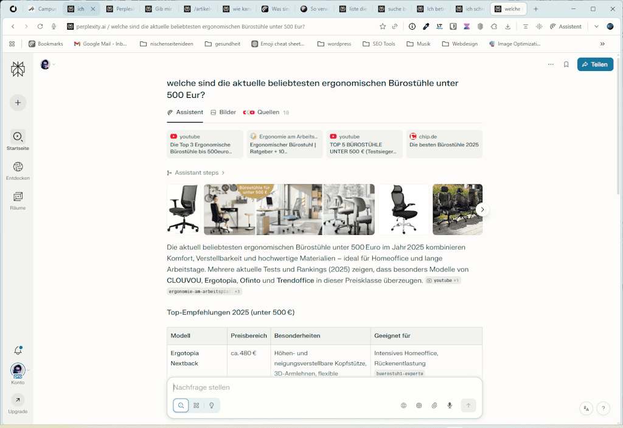Screen dimensions: 623x428
Task: Toggle the lightbulb labs mode
Action: (212, 406)
